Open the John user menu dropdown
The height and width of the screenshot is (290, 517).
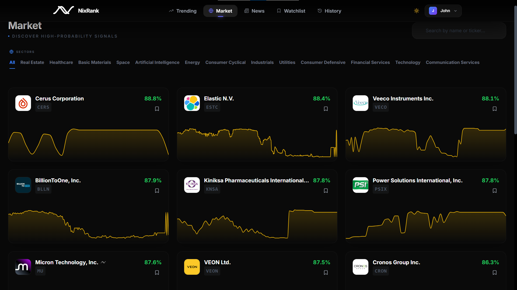443,11
